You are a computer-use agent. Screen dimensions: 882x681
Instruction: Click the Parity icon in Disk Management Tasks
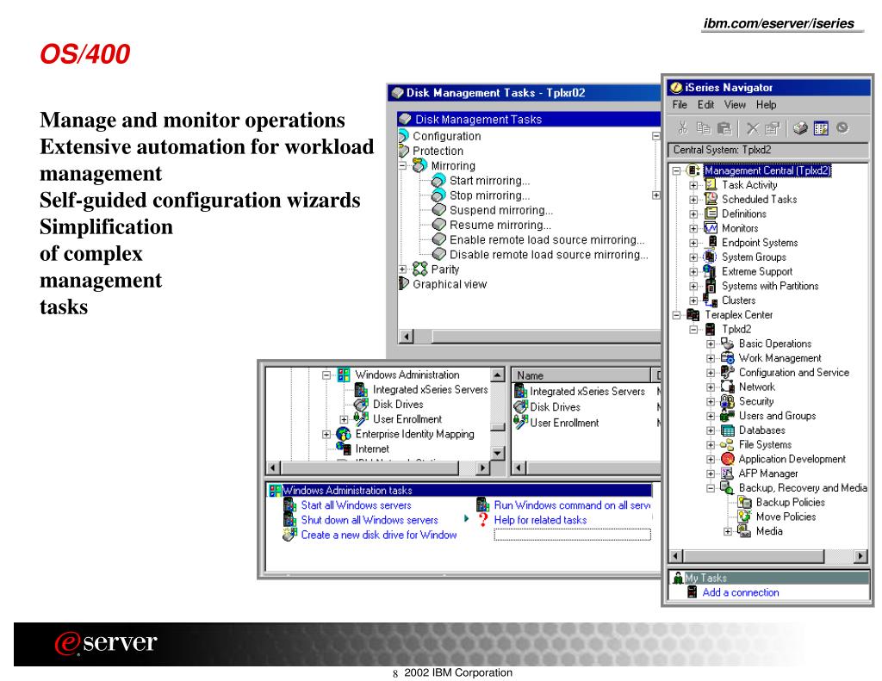(419, 269)
